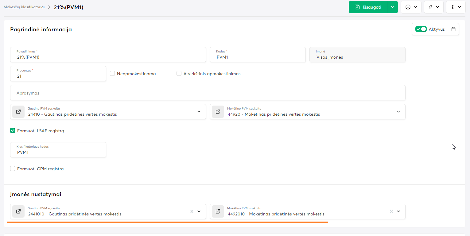Open the lightning quick actions menu
The width and height of the screenshot is (470, 236).
(x=433, y=7)
